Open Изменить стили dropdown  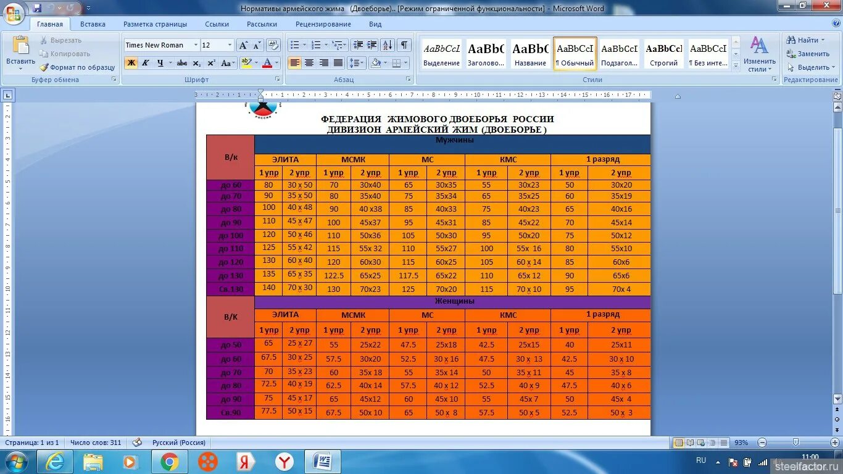click(x=759, y=54)
